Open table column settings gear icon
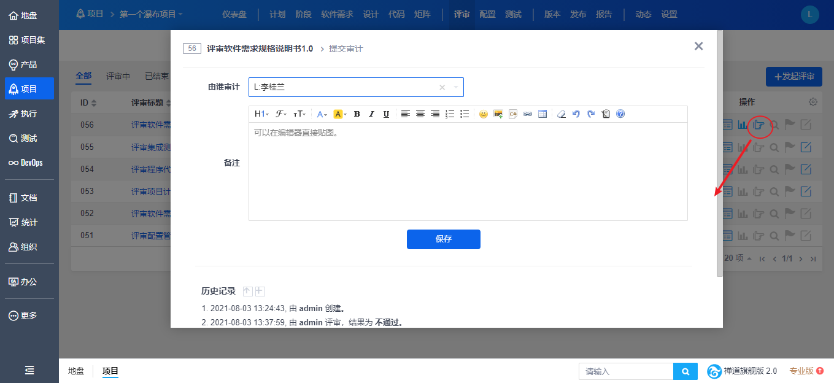 (813, 102)
